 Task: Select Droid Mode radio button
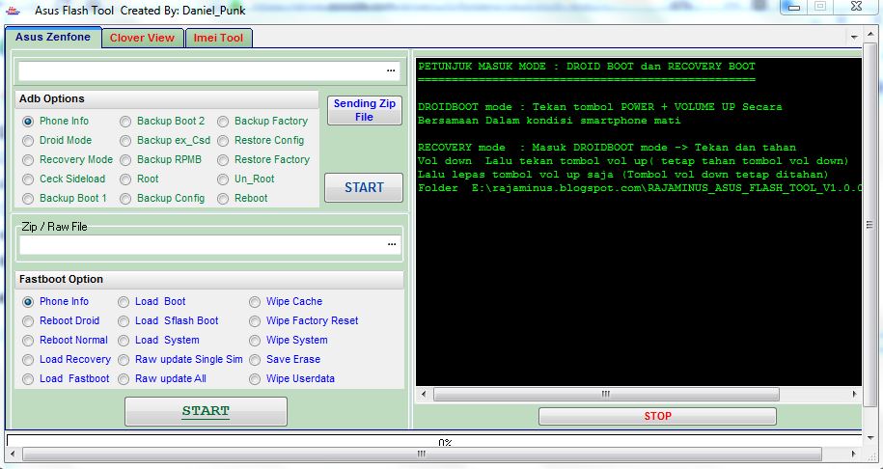click(x=28, y=141)
